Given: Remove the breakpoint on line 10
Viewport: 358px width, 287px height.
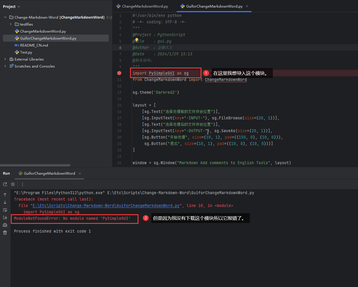Looking at the screenshot, I should 119,73.
